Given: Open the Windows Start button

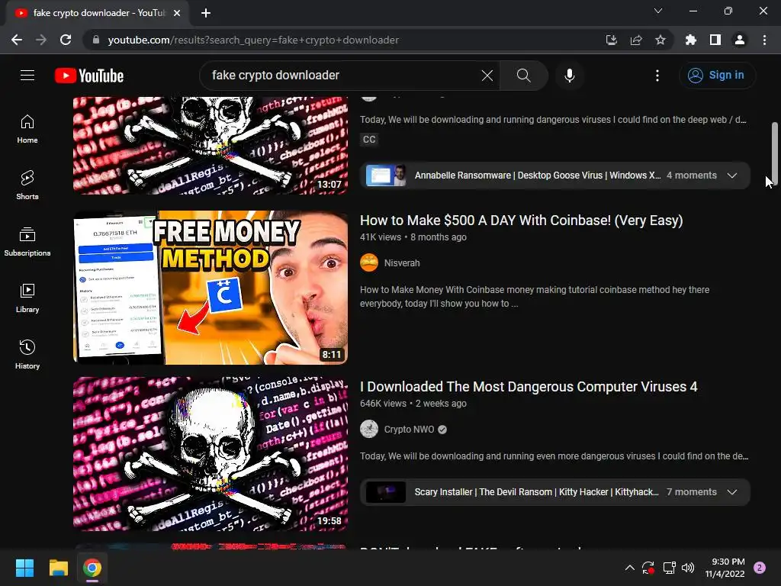Looking at the screenshot, I should click(x=24, y=568).
